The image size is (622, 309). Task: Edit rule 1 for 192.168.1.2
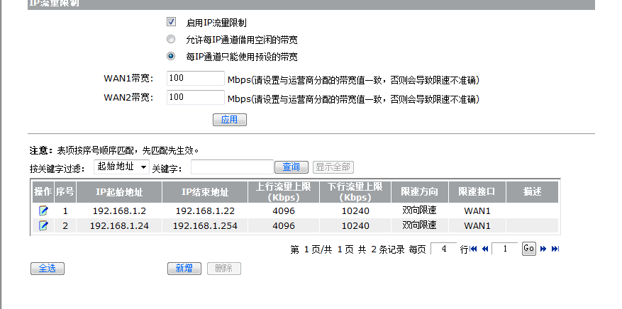point(43,210)
